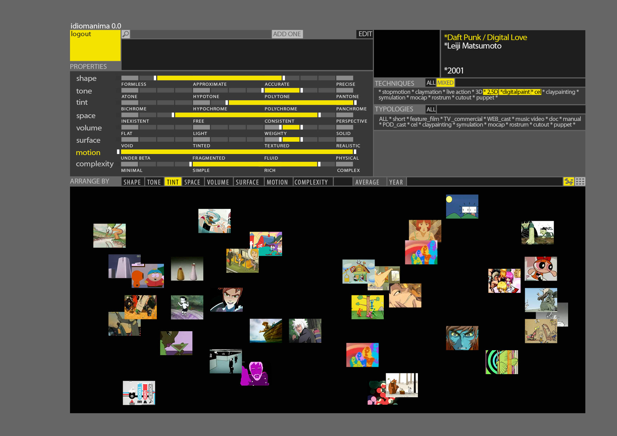Select the shape property label
The width and height of the screenshot is (617, 436).
click(x=86, y=78)
